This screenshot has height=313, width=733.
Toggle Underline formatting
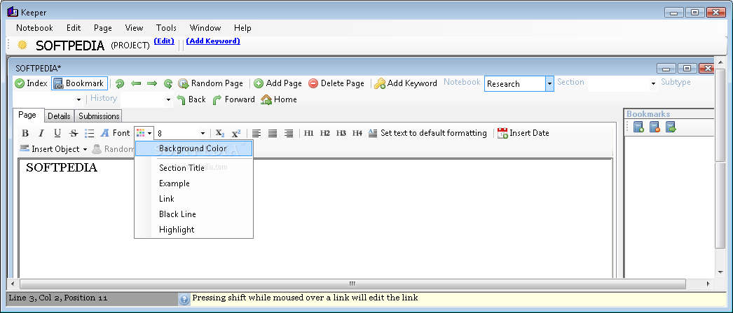[57, 134]
